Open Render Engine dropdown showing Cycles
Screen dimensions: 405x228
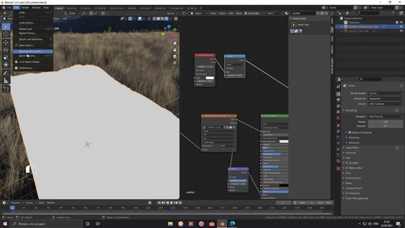point(385,93)
